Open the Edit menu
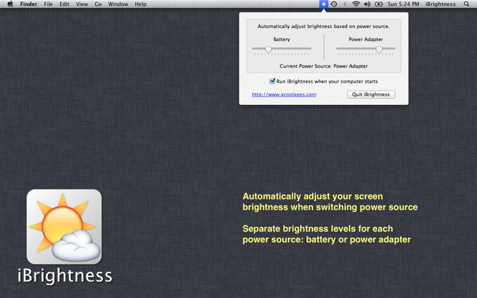The image size is (477, 298). coord(64,4)
